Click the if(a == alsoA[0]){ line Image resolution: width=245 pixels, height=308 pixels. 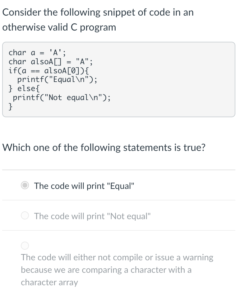[49, 71]
